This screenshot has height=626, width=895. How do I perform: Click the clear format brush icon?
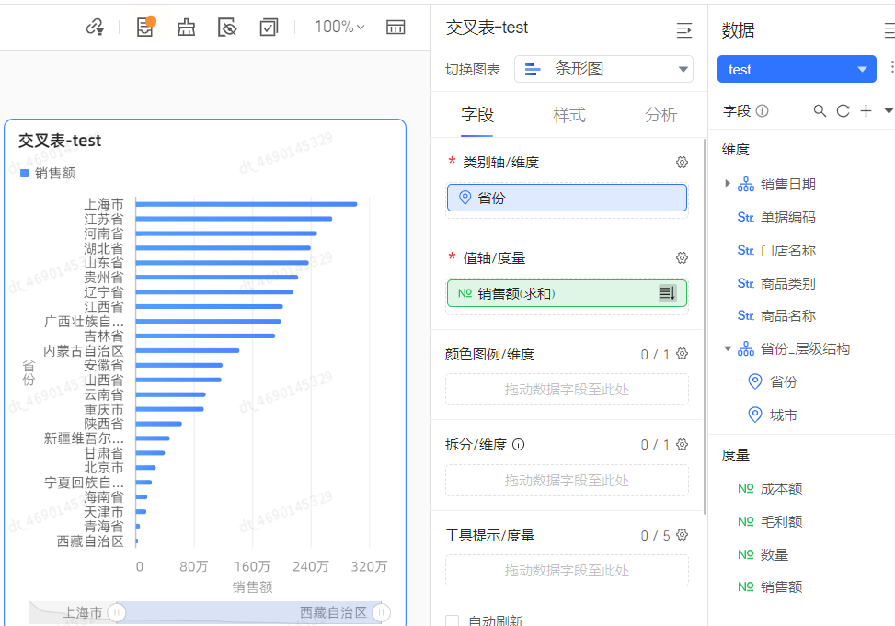coord(186,27)
